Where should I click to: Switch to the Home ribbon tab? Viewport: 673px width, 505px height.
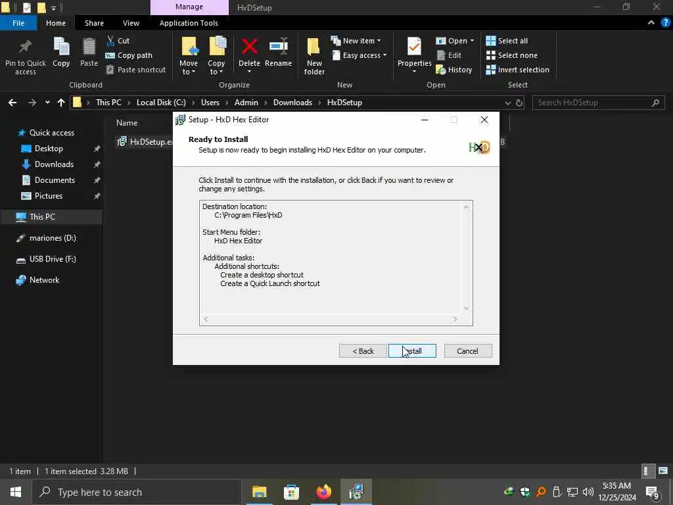pos(56,23)
